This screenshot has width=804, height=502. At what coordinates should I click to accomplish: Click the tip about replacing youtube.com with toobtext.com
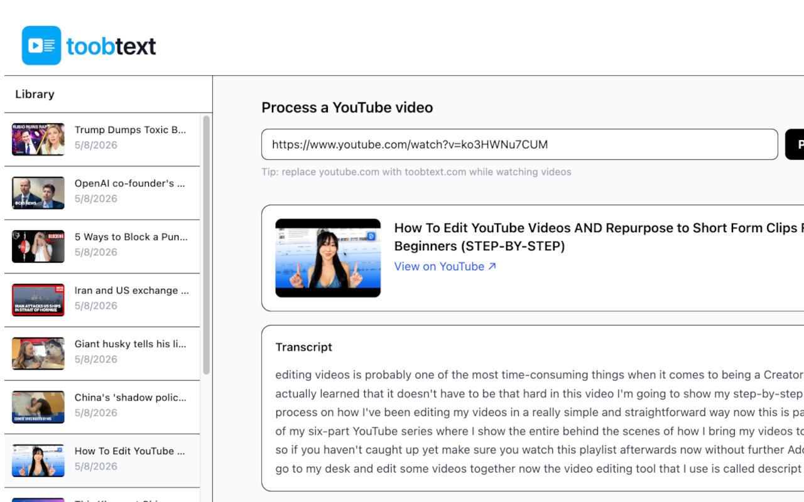416,172
